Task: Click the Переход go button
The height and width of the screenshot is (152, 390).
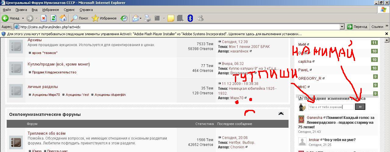Action: (357, 27)
